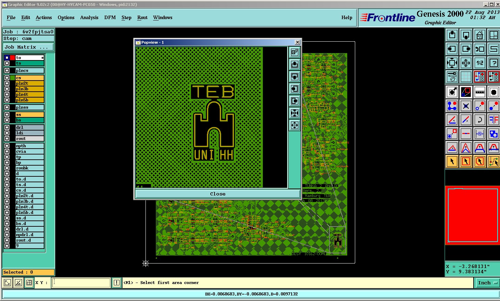Click the black circle with arrow icon
This screenshot has width=500, height=301.
coord(452,92)
